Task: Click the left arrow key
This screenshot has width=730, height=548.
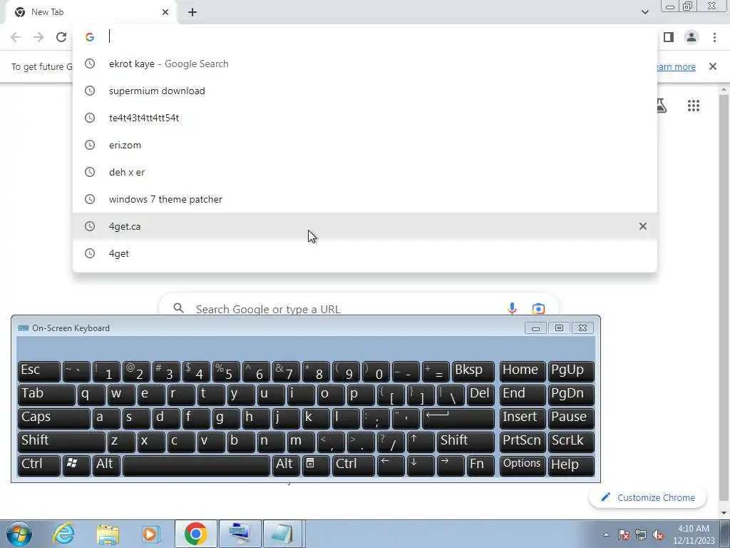Action: 391,465
